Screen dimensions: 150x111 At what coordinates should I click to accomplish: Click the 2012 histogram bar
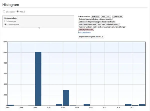point(66,98)
